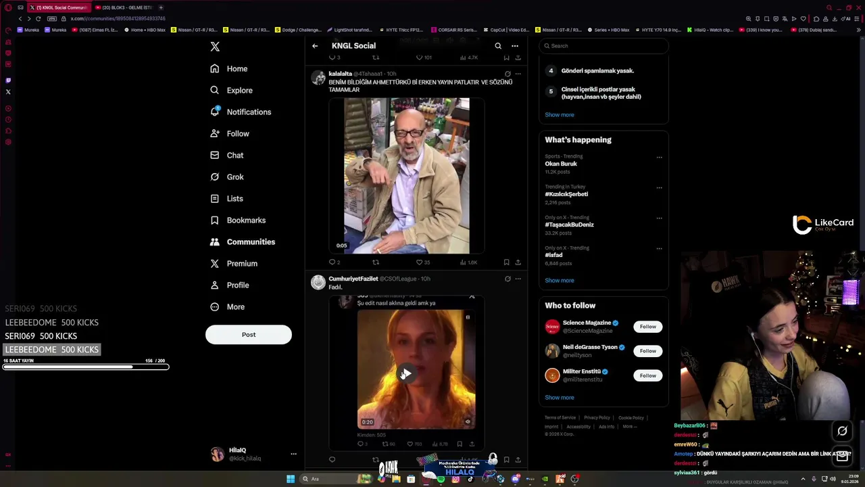Follow Science Magazine
Screen dimensions: 865x487
648,327
